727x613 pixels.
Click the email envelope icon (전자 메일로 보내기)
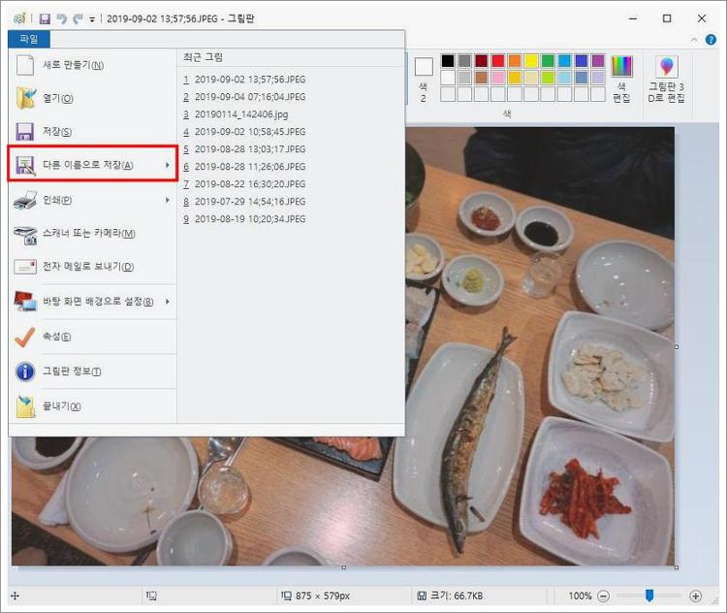tap(25, 267)
